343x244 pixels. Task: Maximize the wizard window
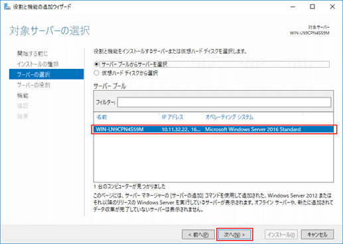click(312, 7)
